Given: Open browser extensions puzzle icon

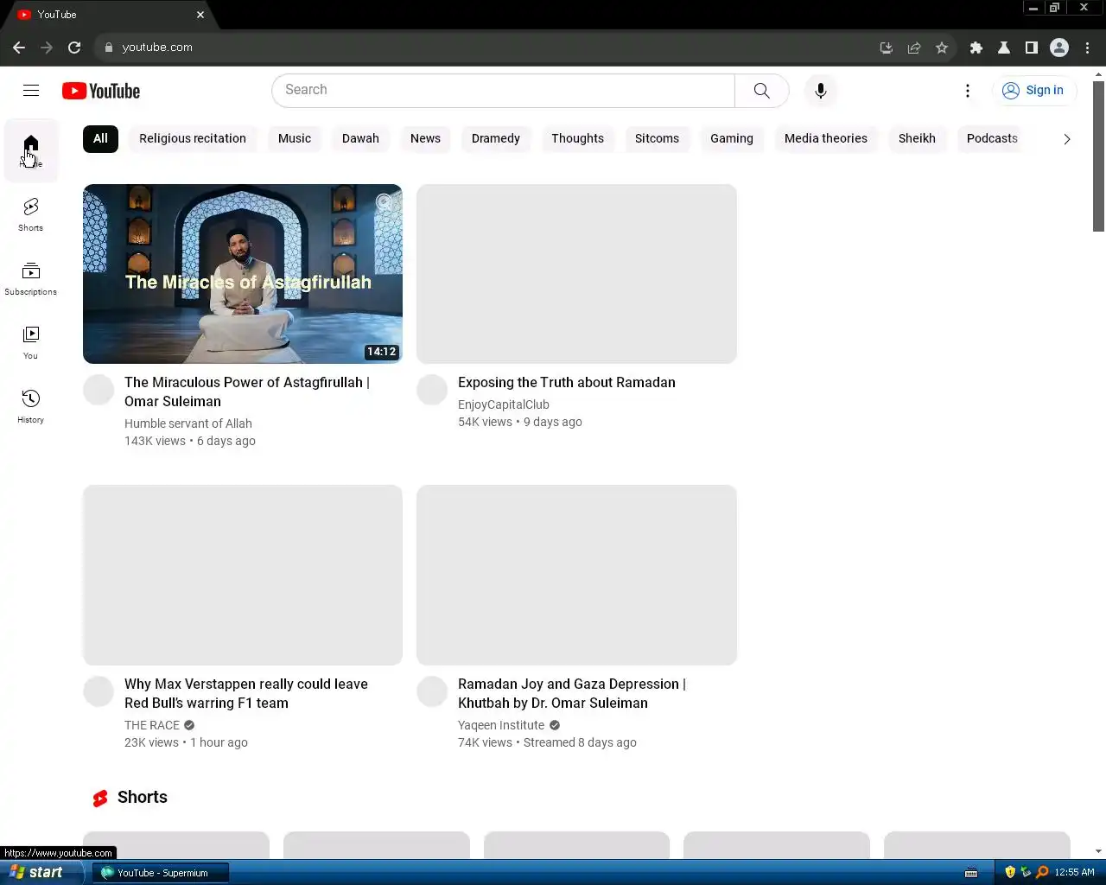Looking at the screenshot, I should click(x=976, y=48).
